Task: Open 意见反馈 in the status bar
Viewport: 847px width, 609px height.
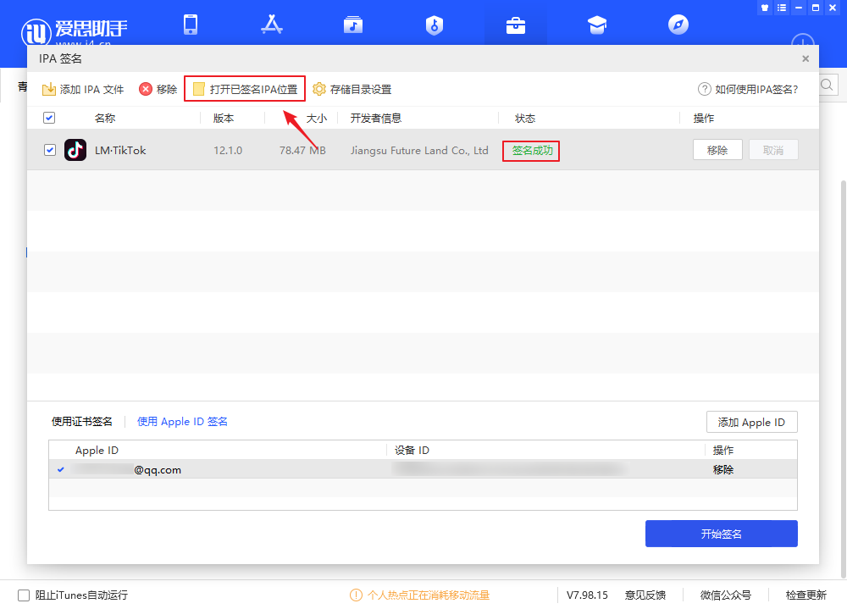Action: [x=645, y=595]
